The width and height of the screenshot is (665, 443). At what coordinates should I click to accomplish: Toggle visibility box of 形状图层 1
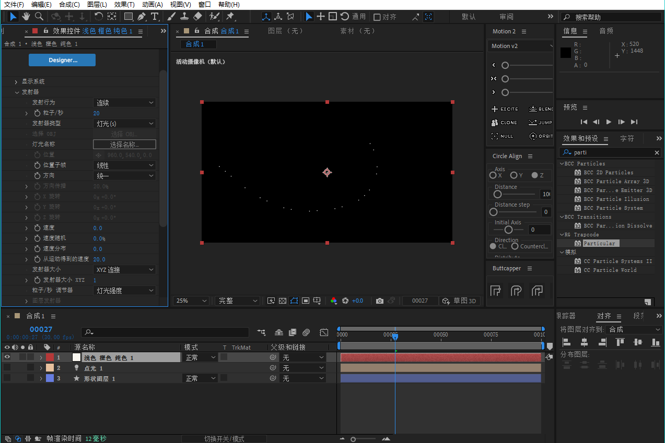(7, 378)
